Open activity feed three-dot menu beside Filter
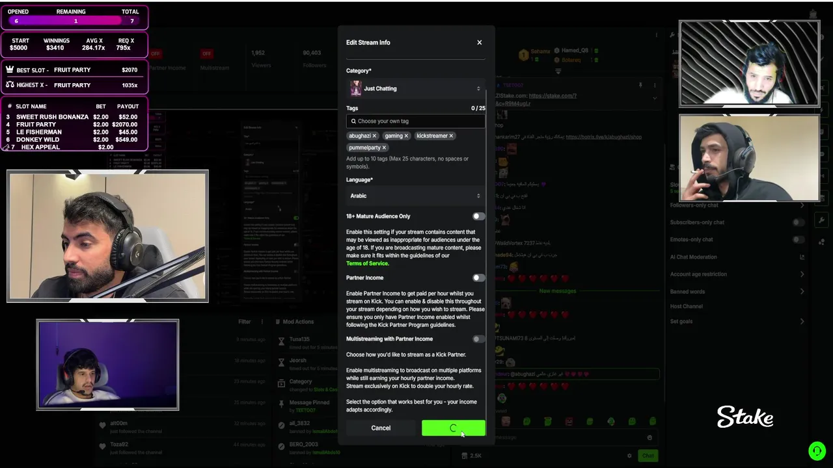This screenshot has width=833, height=468. point(262,322)
